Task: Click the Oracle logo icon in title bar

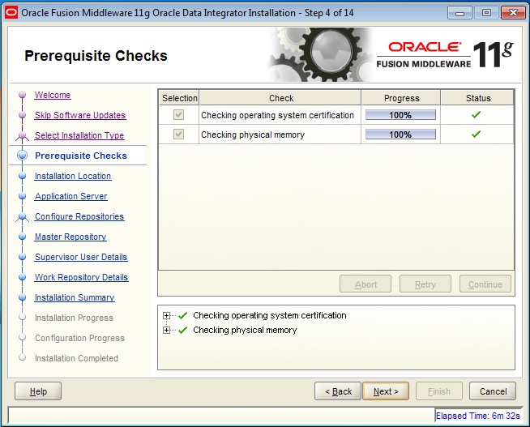Action: [x=11, y=13]
